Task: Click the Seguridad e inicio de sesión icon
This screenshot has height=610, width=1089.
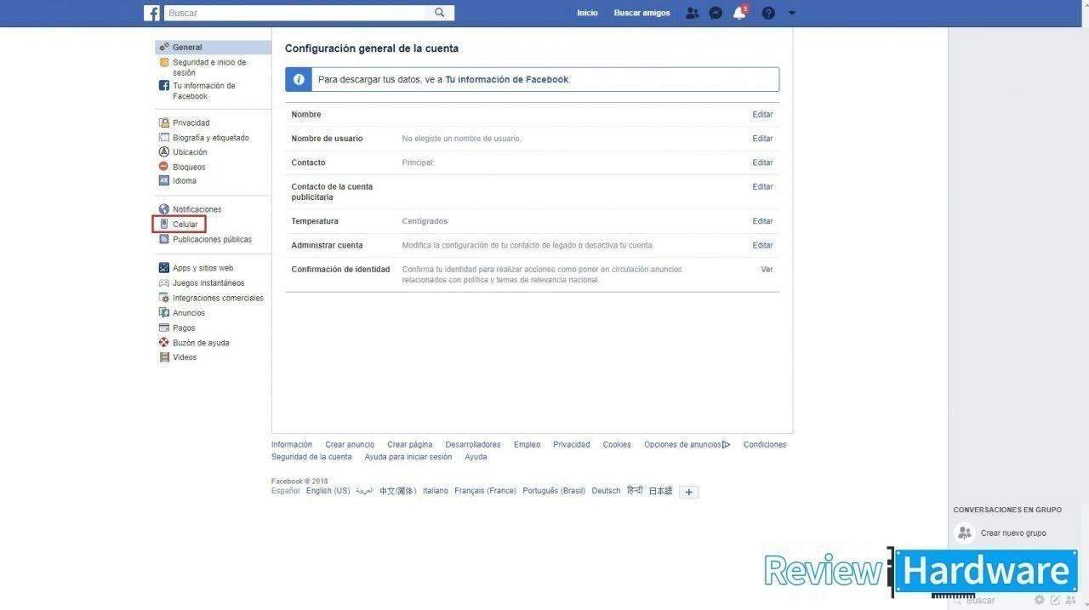Action: click(x=164, y=63)
